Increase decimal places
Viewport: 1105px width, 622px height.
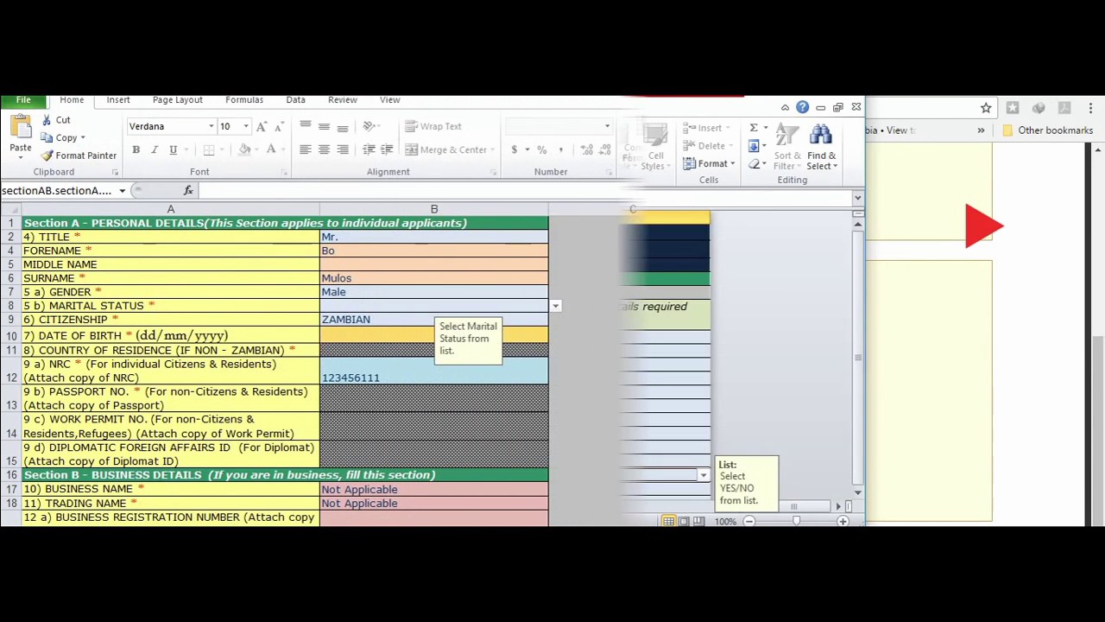tap(587, 150)
